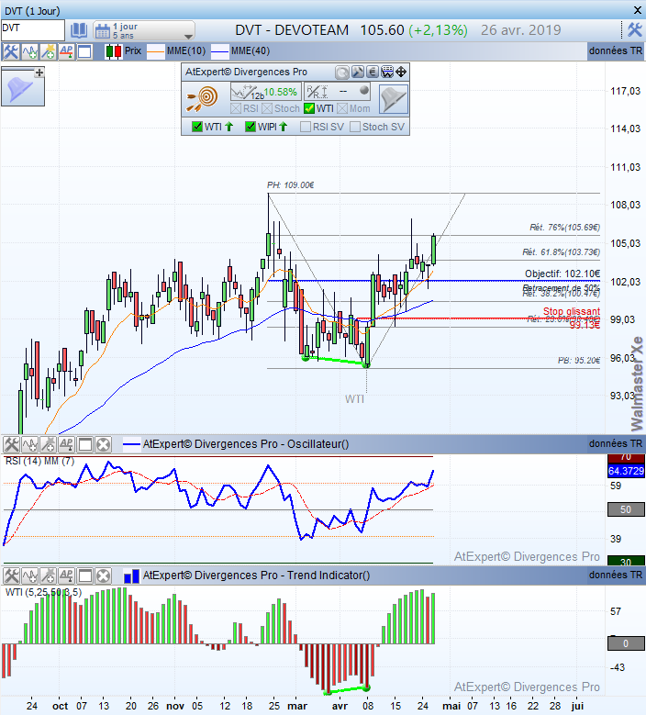Viewport: 646px width, 715px height.
Task: Click the PH: 109.00€ high label
Action: point(290,184)
